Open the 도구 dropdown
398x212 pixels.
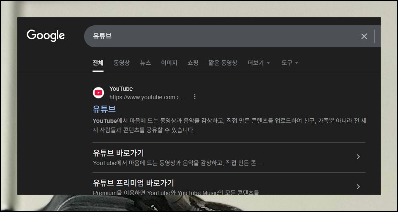[x=289, y=63]
